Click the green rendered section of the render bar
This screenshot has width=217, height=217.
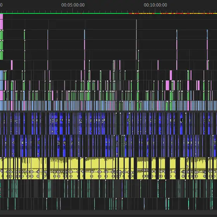click(64, 14)
